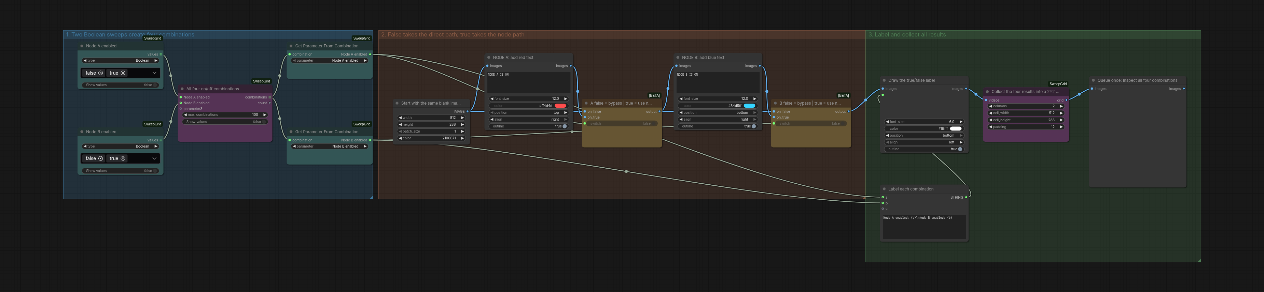Remove the false tag in Node A enabled
Viewport: 1264px width, 292px height.
101,73
